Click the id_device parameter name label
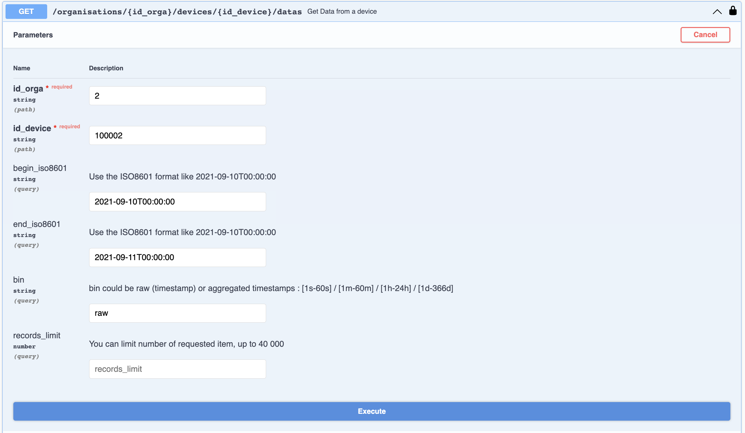The image size is (745, 433). 32,128
